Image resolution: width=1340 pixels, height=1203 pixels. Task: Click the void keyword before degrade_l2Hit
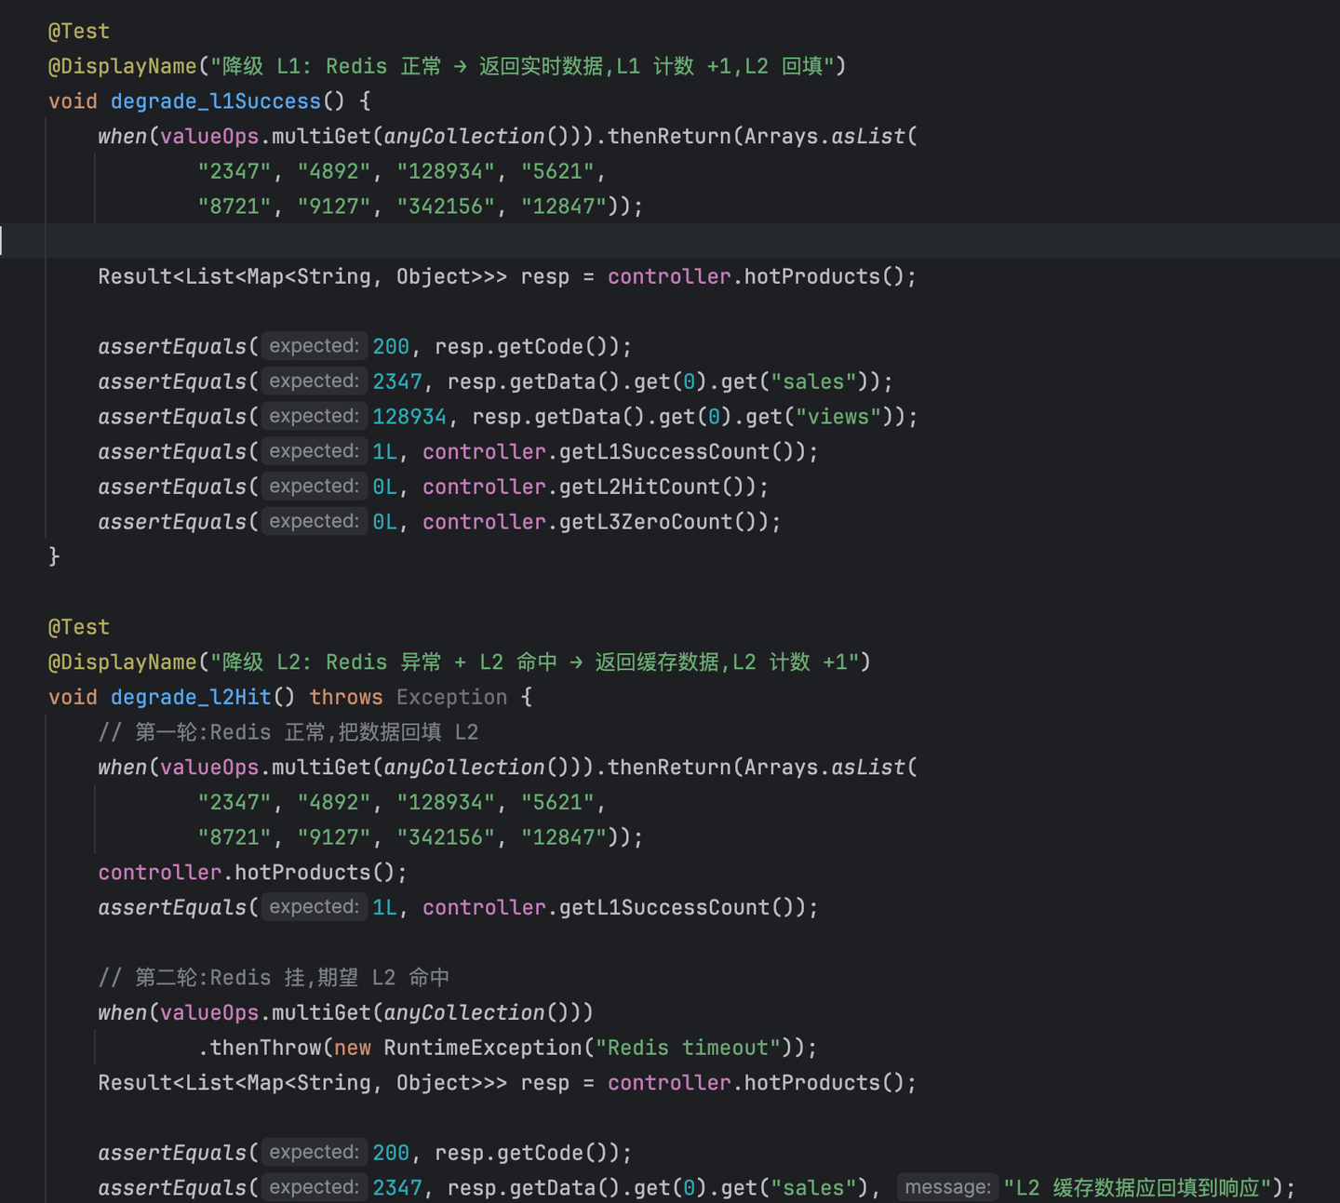point(73,698)
